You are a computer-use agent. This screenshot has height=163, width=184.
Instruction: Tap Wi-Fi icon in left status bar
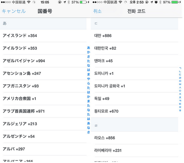click(x=29, y=2)
